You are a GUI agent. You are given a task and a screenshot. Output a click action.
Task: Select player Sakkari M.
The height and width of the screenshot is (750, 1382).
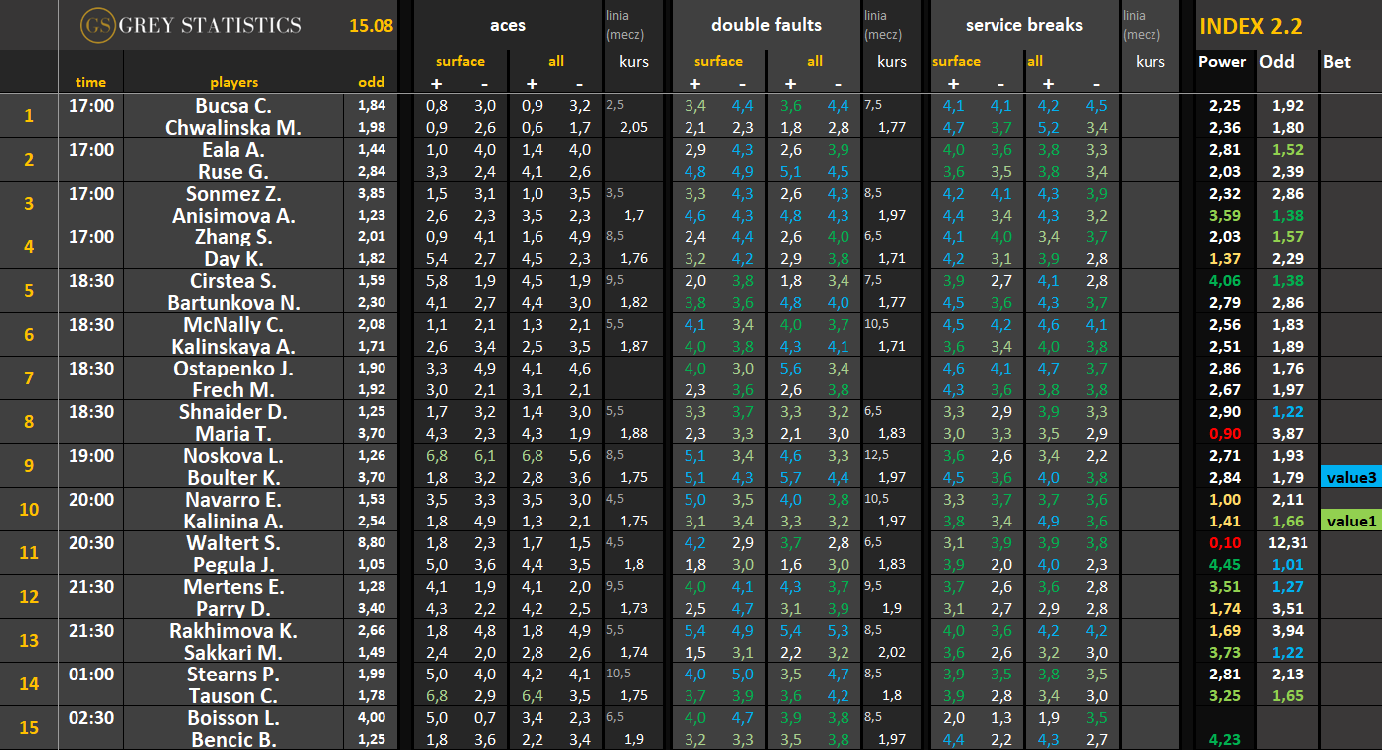click(233, 653)
